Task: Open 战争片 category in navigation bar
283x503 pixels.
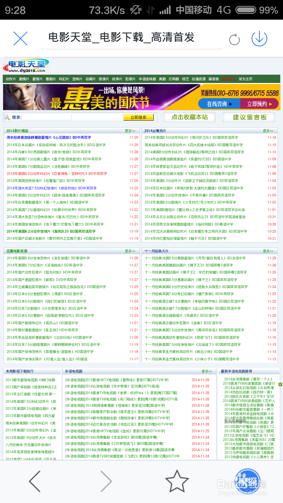Action: click(x=117, y=79)
